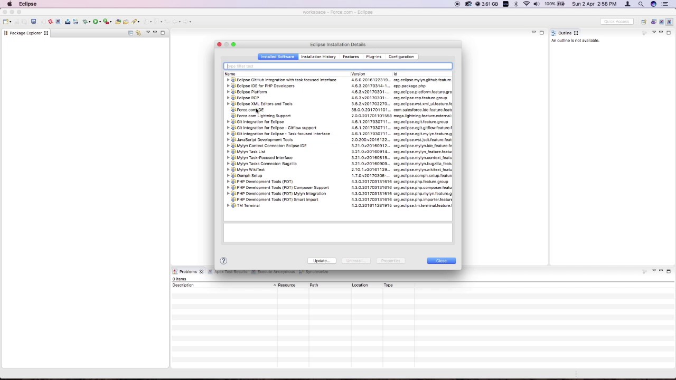This screenshot has width=676, height=380.
Task: Click the Search flashlight toolbar icon
Action: (135, 22)
